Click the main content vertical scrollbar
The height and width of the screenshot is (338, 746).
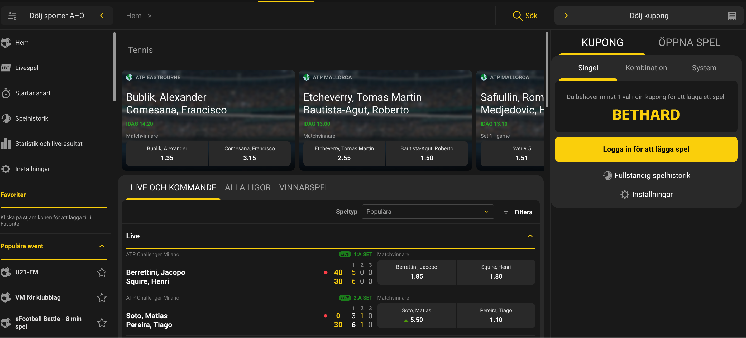click(547, 69)
